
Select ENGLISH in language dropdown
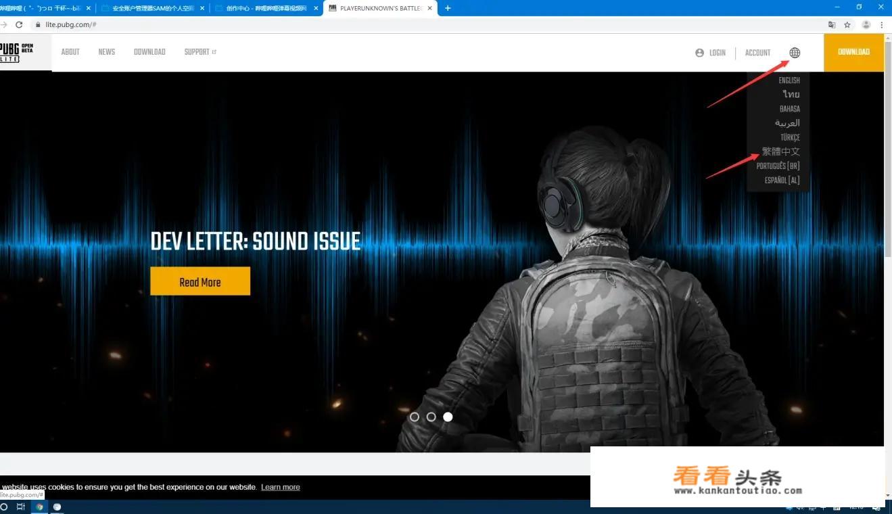tap(789, 80)
